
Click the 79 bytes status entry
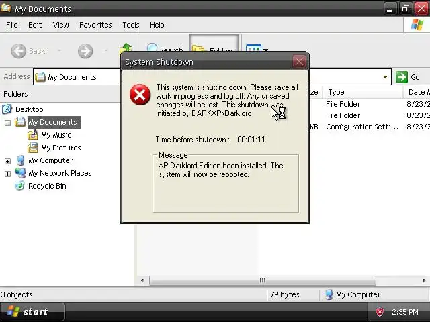tap(285, 294)
